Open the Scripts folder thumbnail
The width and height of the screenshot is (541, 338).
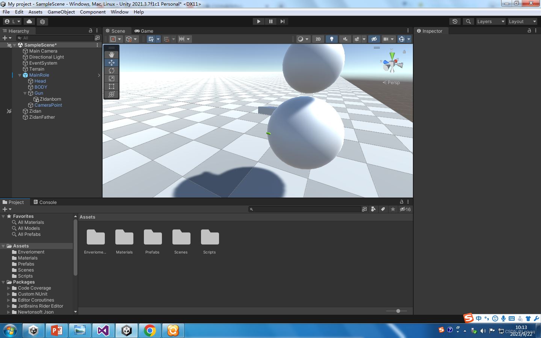(210, 241)
